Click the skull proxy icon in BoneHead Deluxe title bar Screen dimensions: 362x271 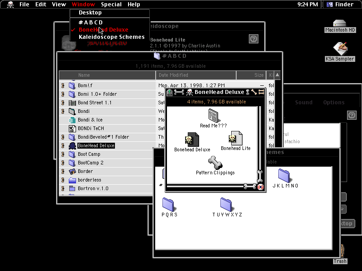(x=190, y=92)
